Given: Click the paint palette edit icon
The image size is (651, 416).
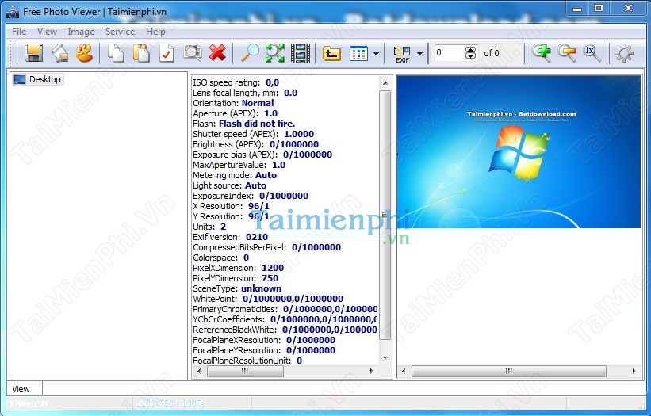Looking at the screenshot, I should [x=84, y=53].
